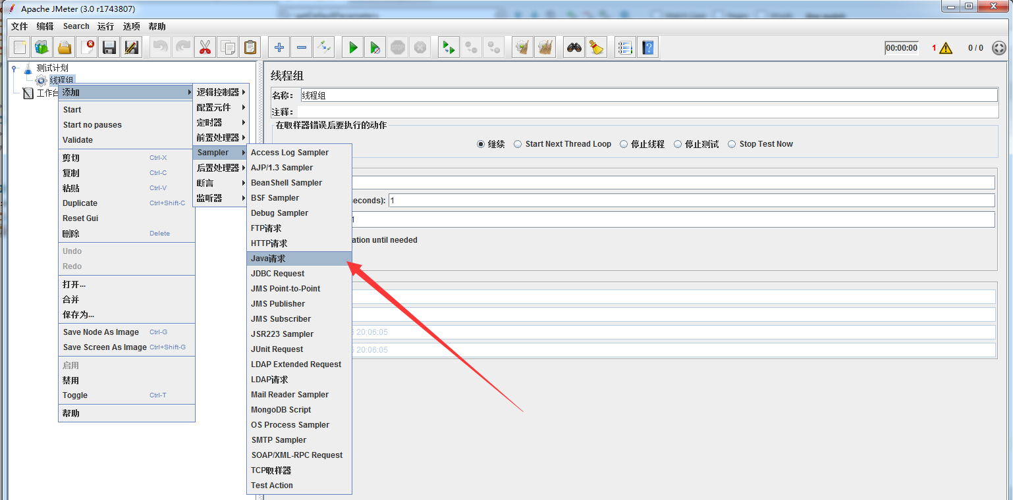Screen dimensions: 1013x500
Task: Click the Copy icon in toolbar
Action: coord(228,47)
